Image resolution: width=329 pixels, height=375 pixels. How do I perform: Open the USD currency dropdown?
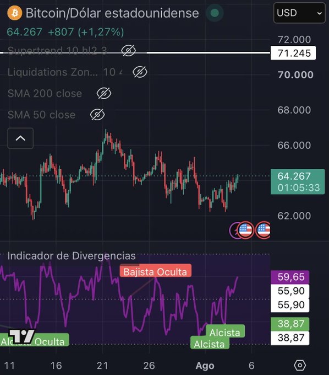point(299,13)
